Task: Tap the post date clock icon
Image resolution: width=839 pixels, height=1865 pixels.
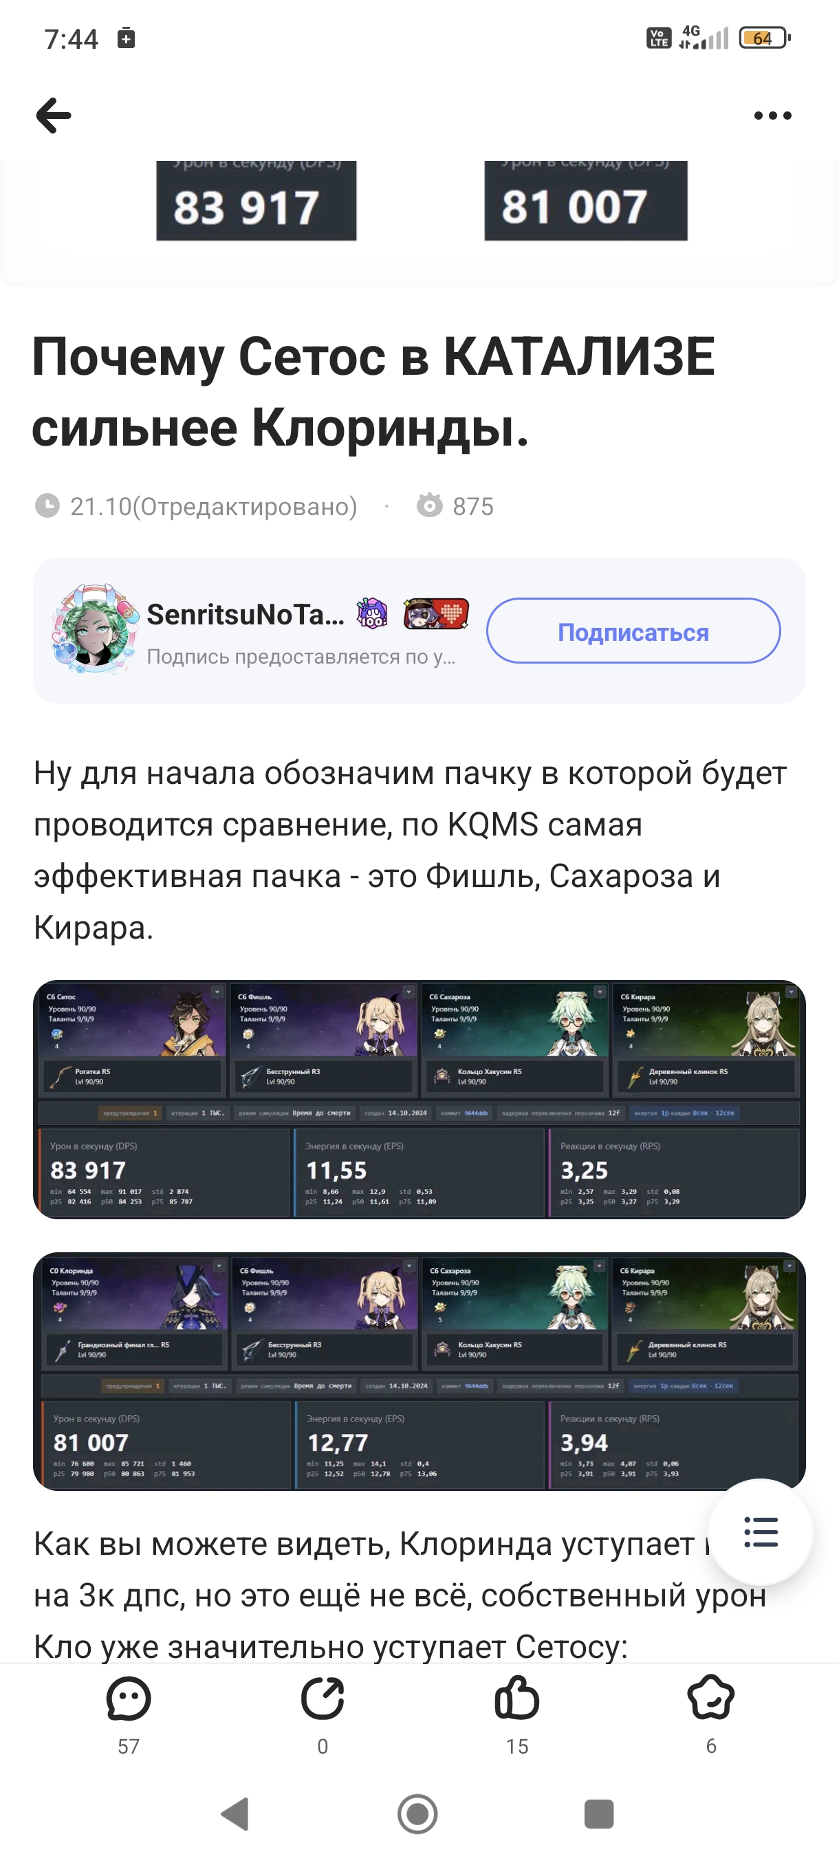Action: [x=47, y=505]
